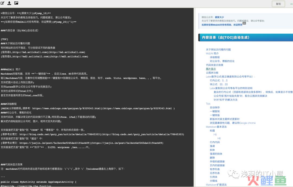Image resolution: width=293 pixels, height=187 pixels.
Task: Click the >微信公众号 first line in editor
Action: pyautogui.click(x=26, y=13)
